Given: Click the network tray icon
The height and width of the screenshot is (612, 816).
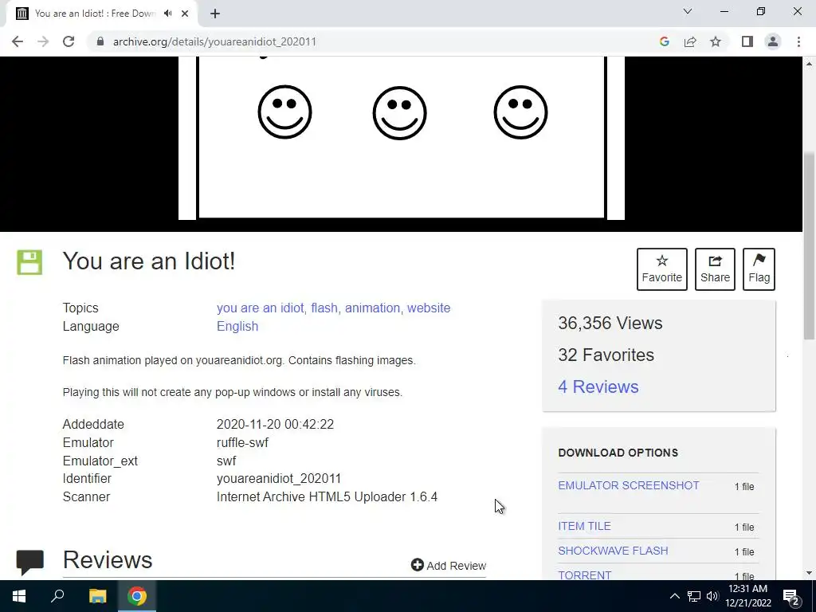Looking at the screenshot, I should click(694, 596).
